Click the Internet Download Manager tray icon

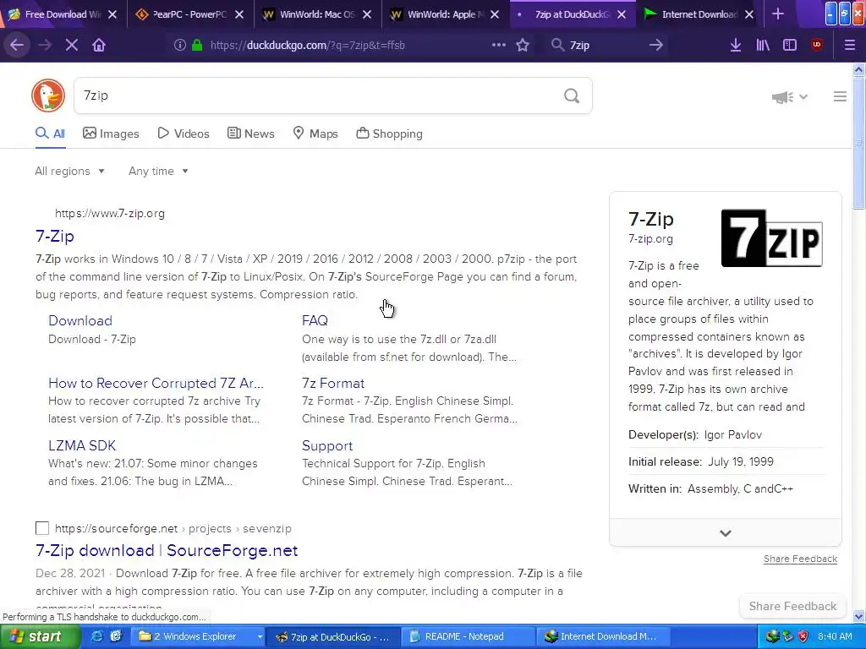pos(771,636)
